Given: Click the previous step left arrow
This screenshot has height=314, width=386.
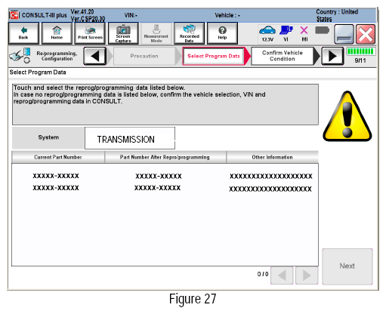Looking at the screenshot, I should (95, 56).
